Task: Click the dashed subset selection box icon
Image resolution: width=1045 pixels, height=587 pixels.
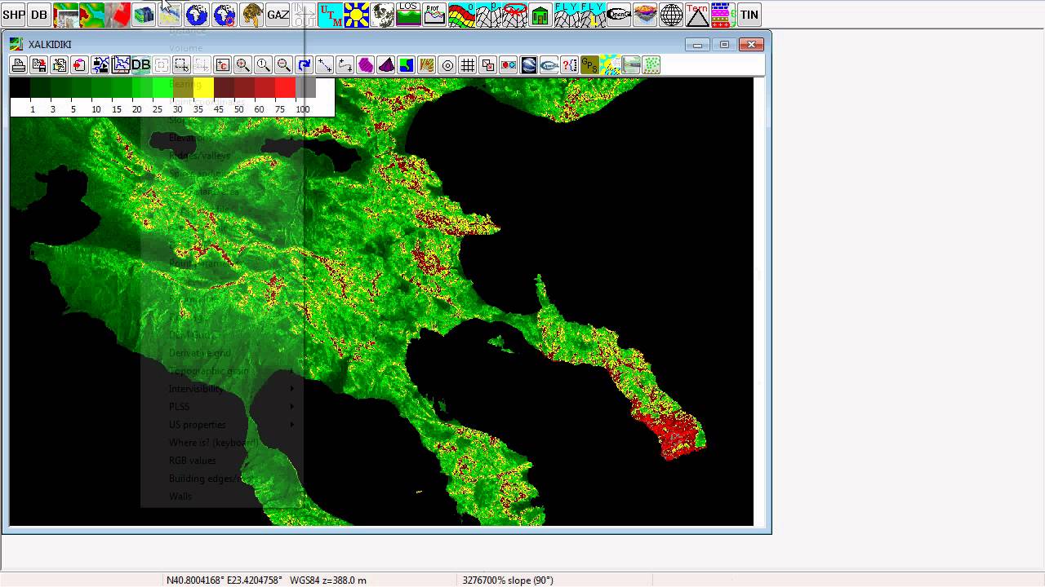Action: click(181, 65)
